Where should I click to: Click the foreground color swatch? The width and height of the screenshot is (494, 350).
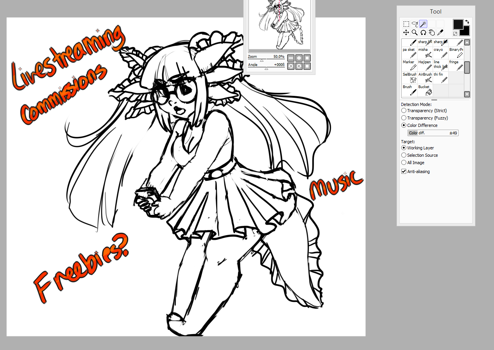458,24
